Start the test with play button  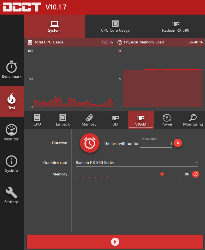115,242
